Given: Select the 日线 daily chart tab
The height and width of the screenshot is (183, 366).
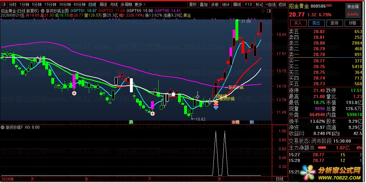Looking at the screenshot, I should [x=92, y=4].
